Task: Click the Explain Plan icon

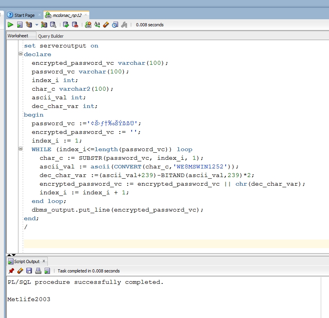Action: pyautogui.click(x=29, y=25)
